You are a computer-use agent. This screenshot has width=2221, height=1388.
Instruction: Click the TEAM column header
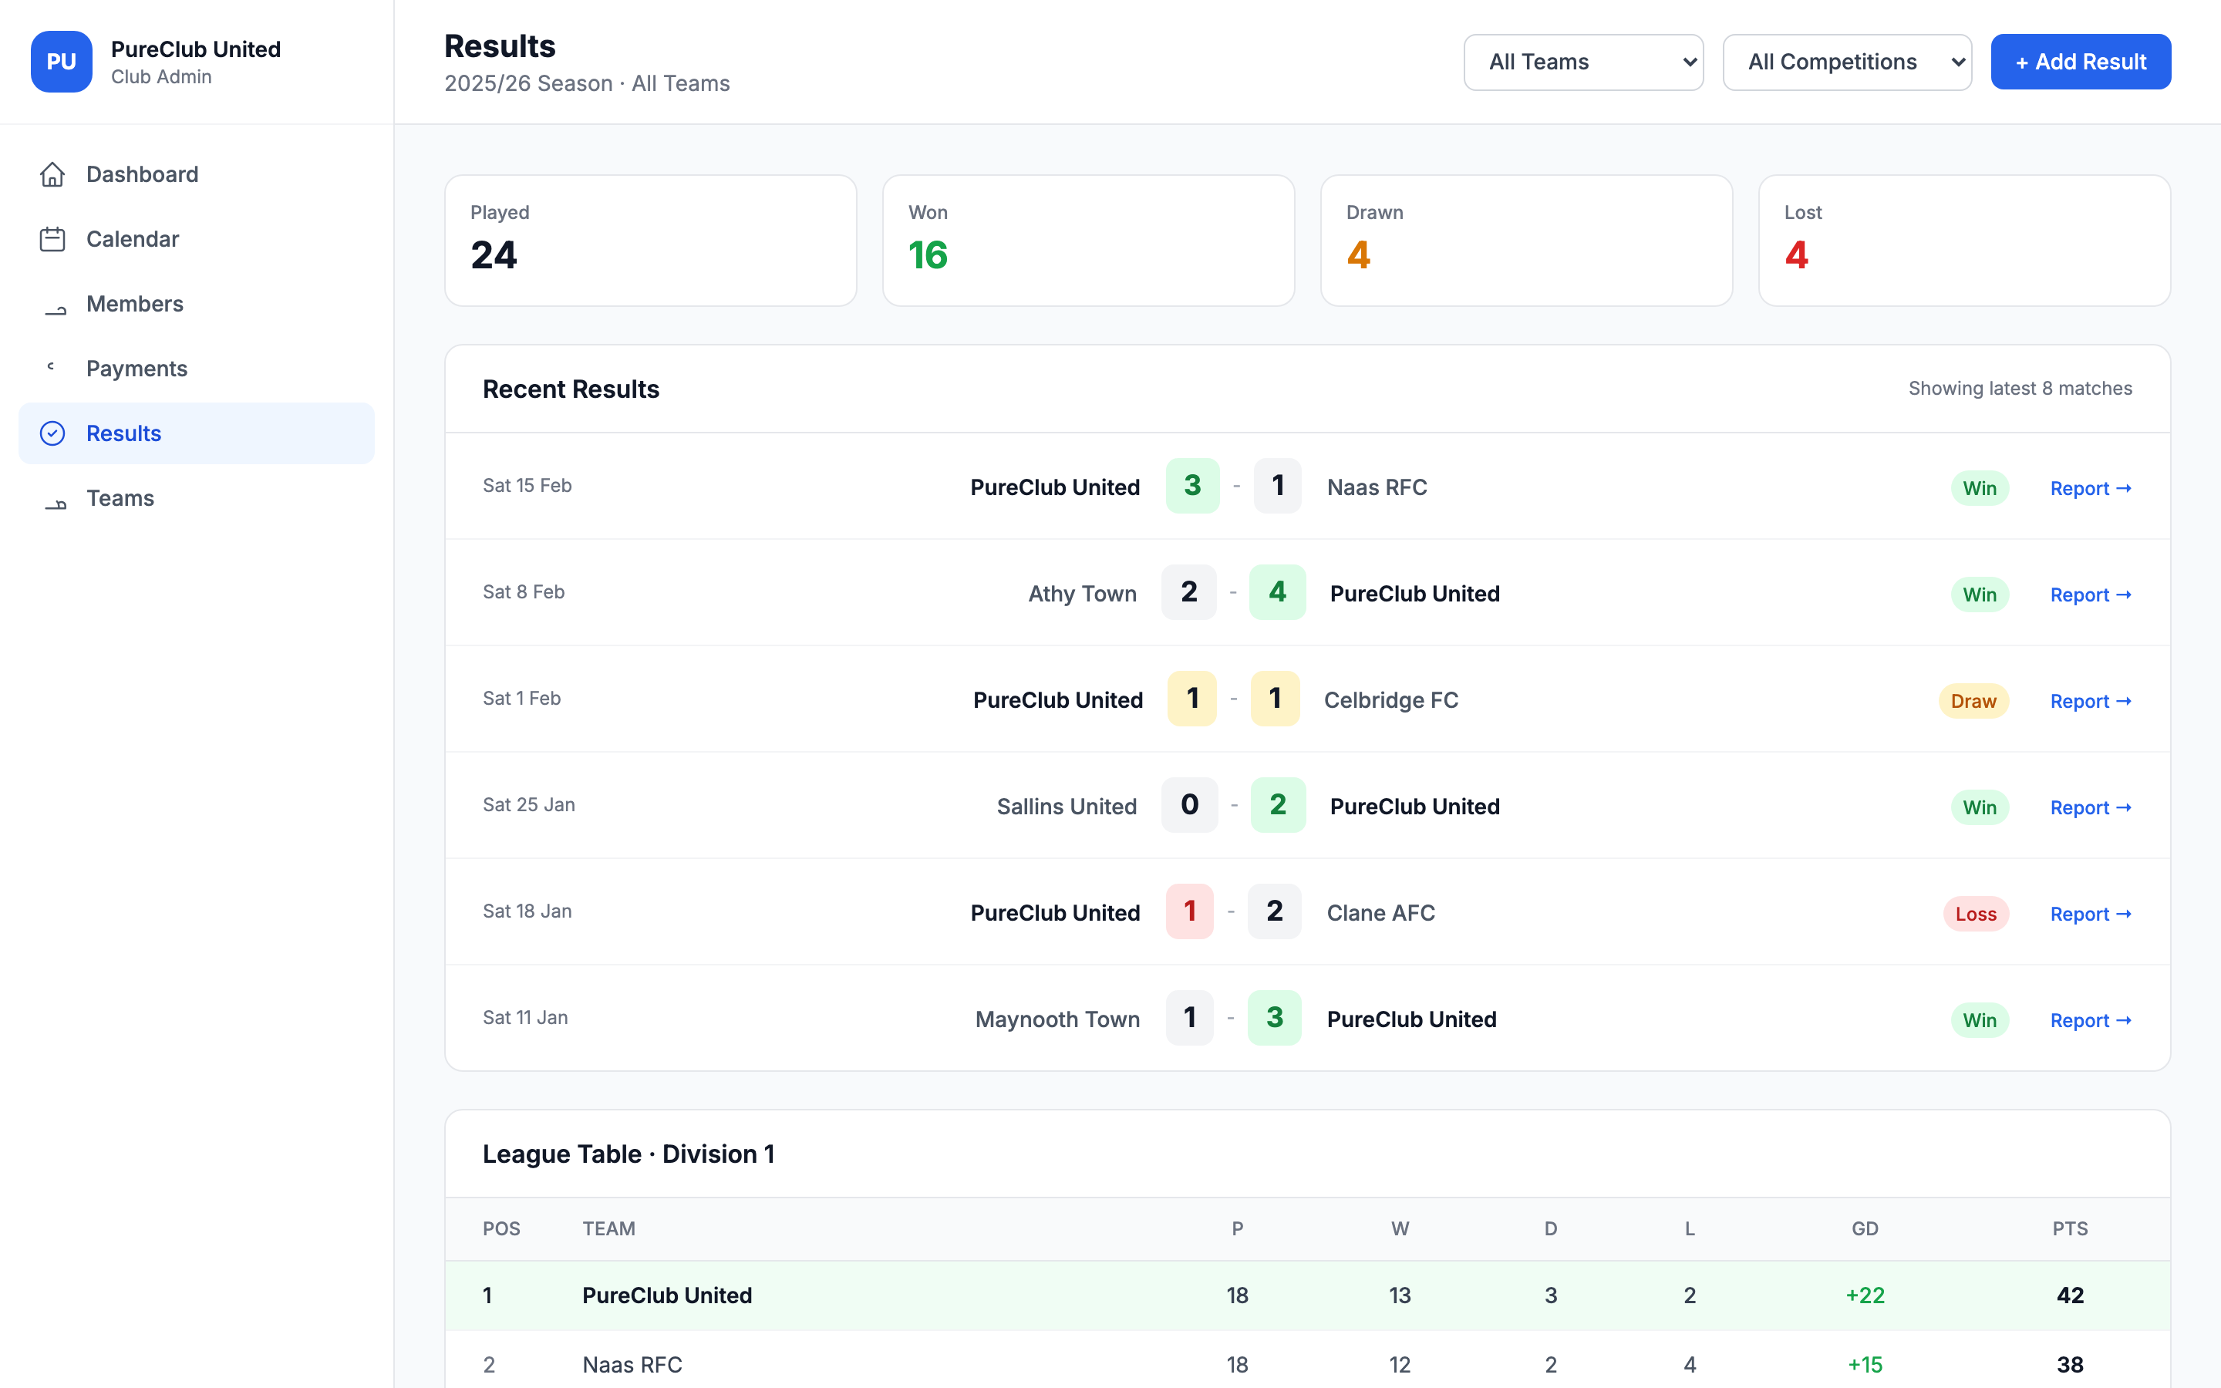click(608, 1229)
